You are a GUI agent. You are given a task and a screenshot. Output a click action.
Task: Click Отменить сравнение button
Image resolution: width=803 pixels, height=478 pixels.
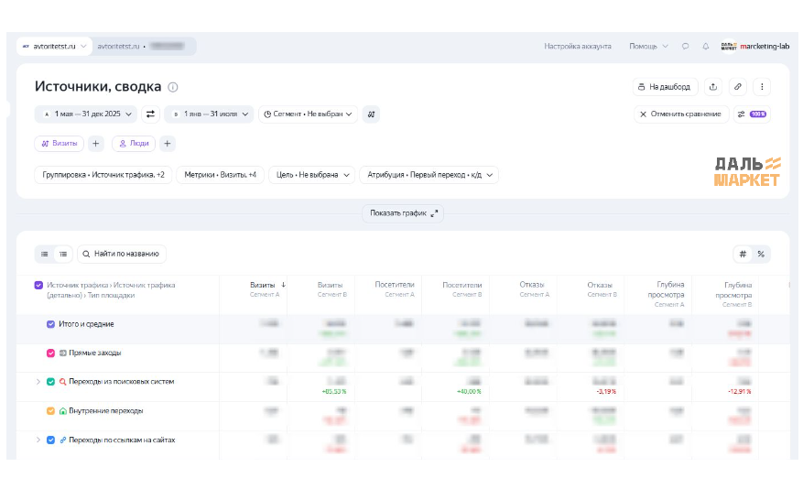(x=680, y=114)
